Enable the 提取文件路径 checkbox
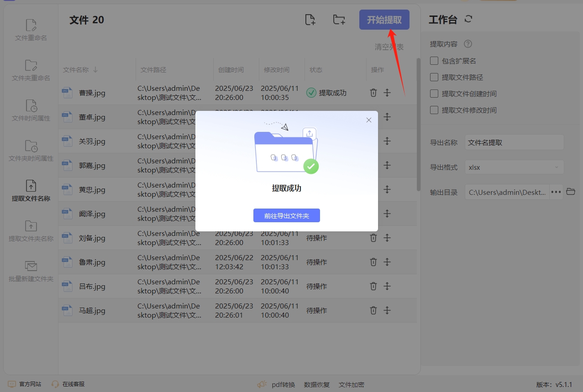 pyautogui.click(x=434, y=77)
